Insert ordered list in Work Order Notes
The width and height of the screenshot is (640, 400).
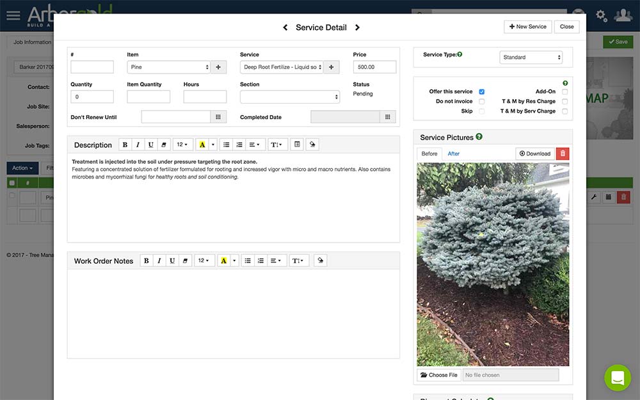pos(260,260)
